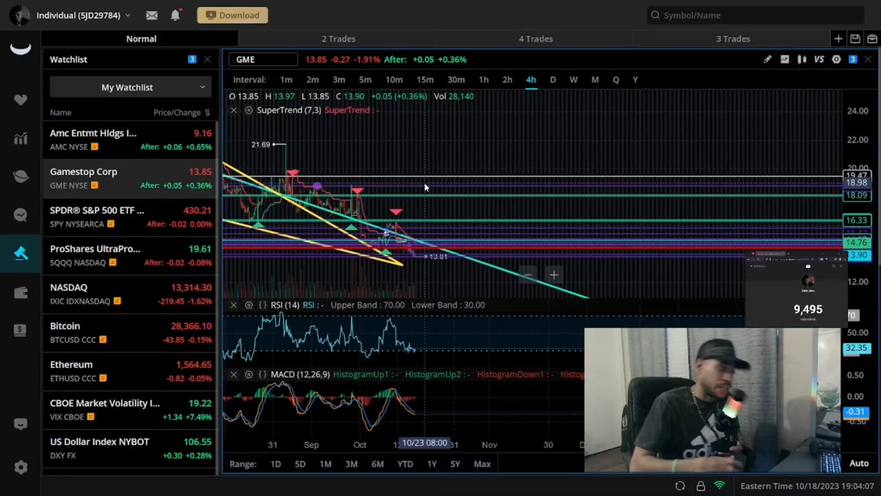Viewport: 881px width, 496px height.
Task: Open the messages envelope icon
Action: (151, 15)
